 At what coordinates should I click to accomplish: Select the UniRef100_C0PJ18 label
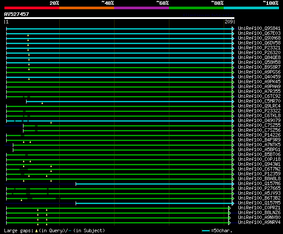click(x=259, y=160)
